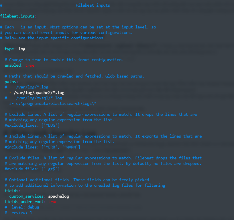
Task: Click the '# level: debug' comment
Action: 22,207
